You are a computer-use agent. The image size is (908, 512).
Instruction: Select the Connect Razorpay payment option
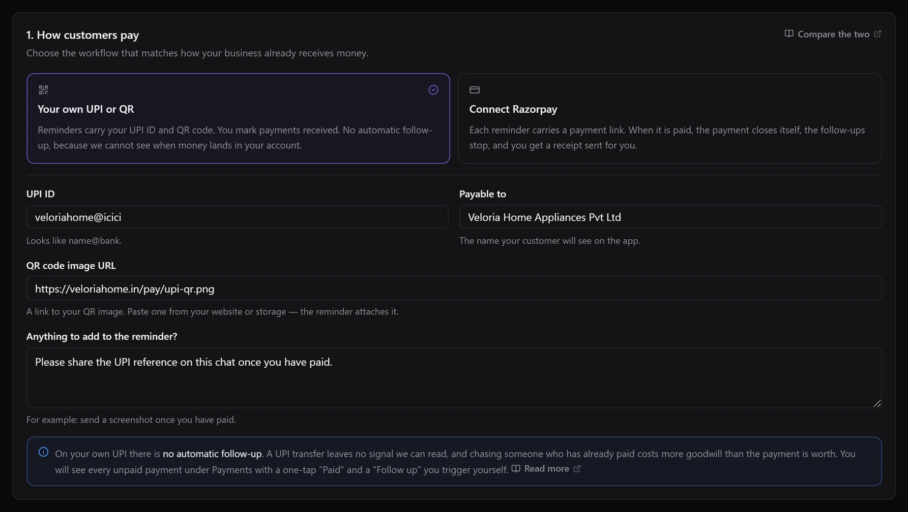(x=670, y=118)
